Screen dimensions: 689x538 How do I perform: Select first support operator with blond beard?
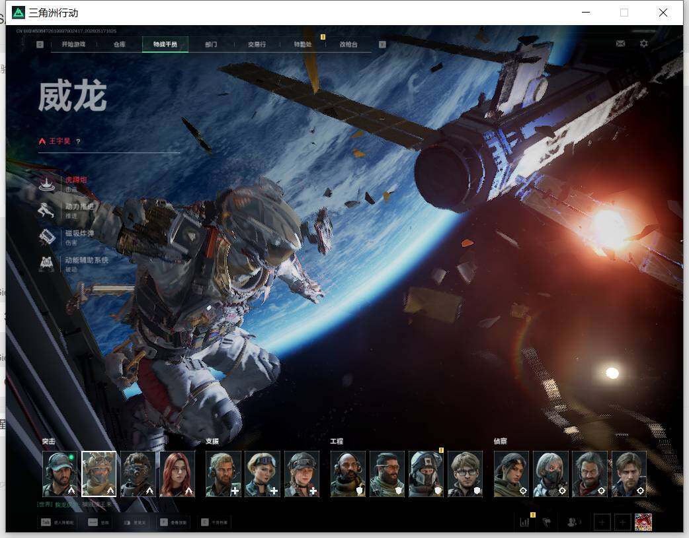(223, 474)
